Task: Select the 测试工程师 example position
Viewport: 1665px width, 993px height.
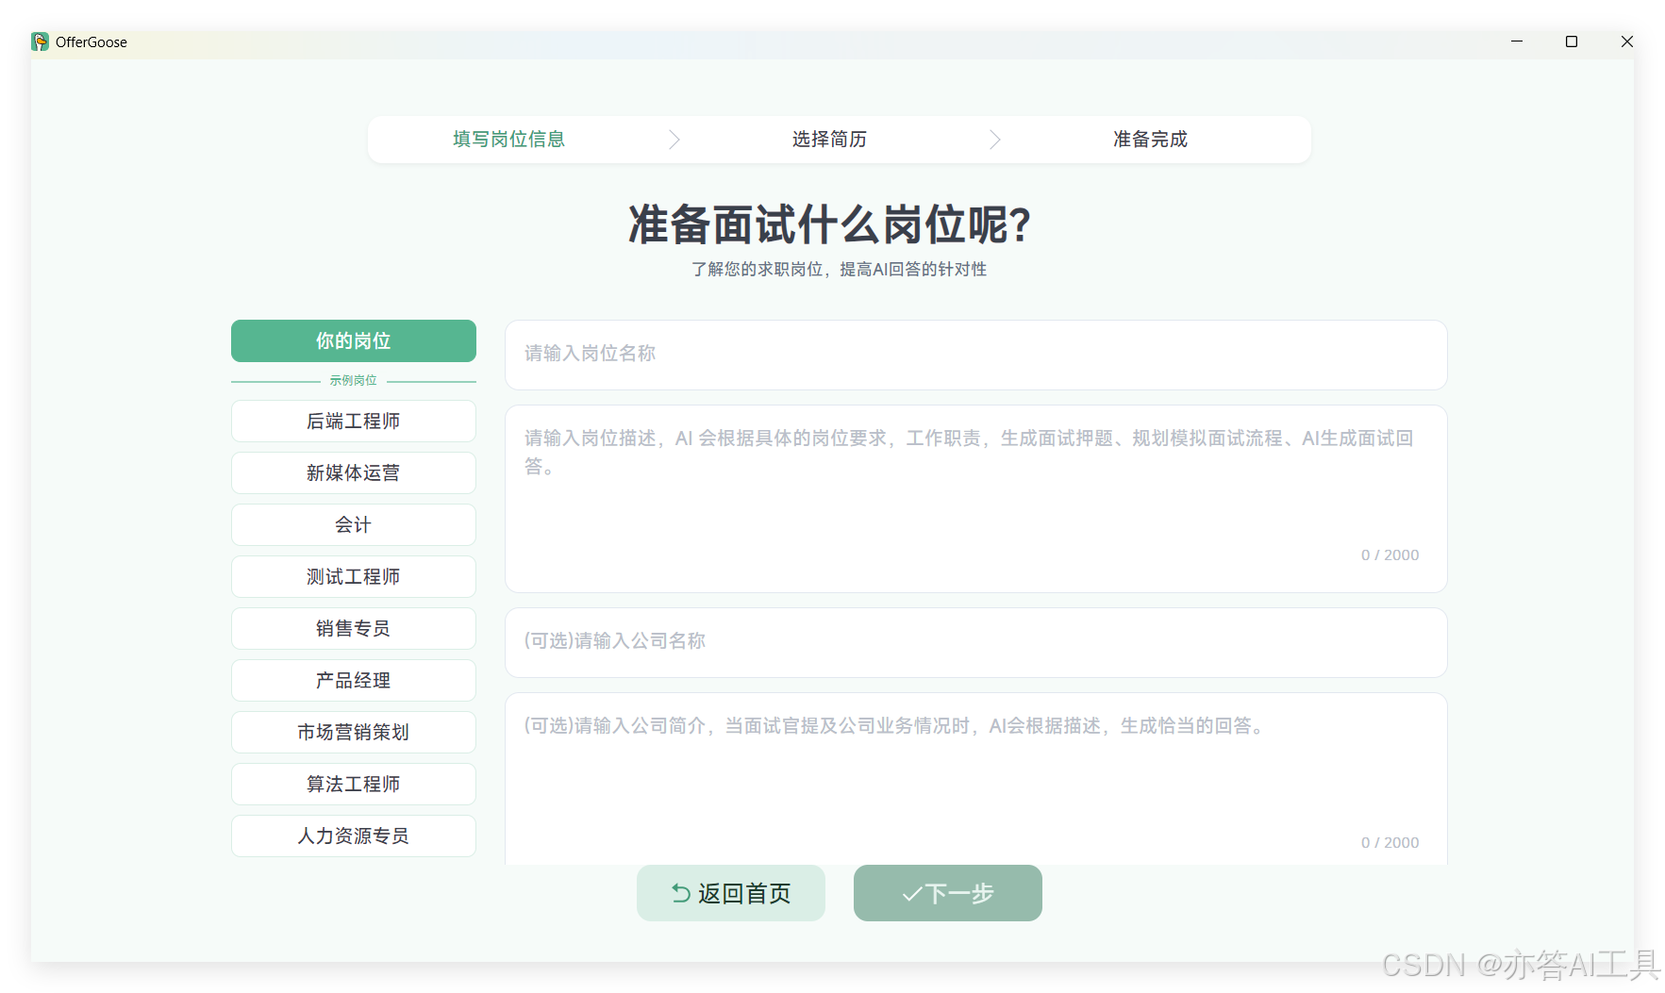Action: [353, 576]
